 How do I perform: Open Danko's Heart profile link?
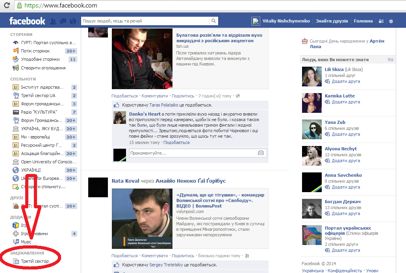145,114
